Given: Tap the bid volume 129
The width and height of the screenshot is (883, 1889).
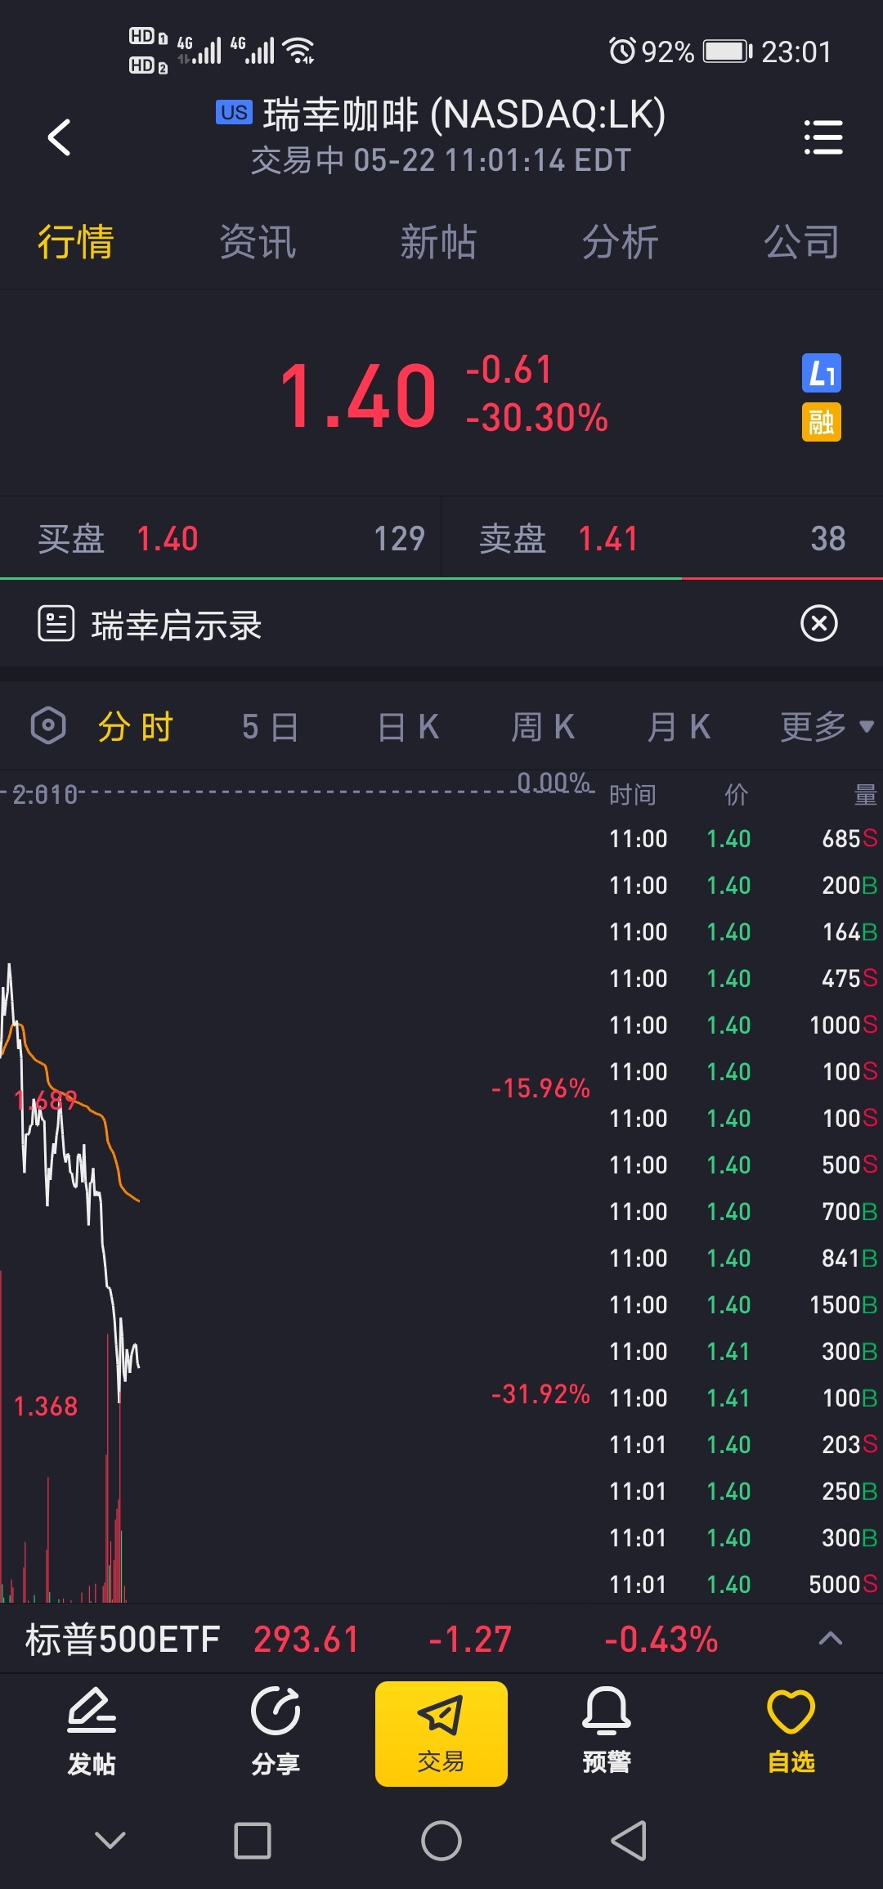Looking at the screenshot, I should 399,539.
